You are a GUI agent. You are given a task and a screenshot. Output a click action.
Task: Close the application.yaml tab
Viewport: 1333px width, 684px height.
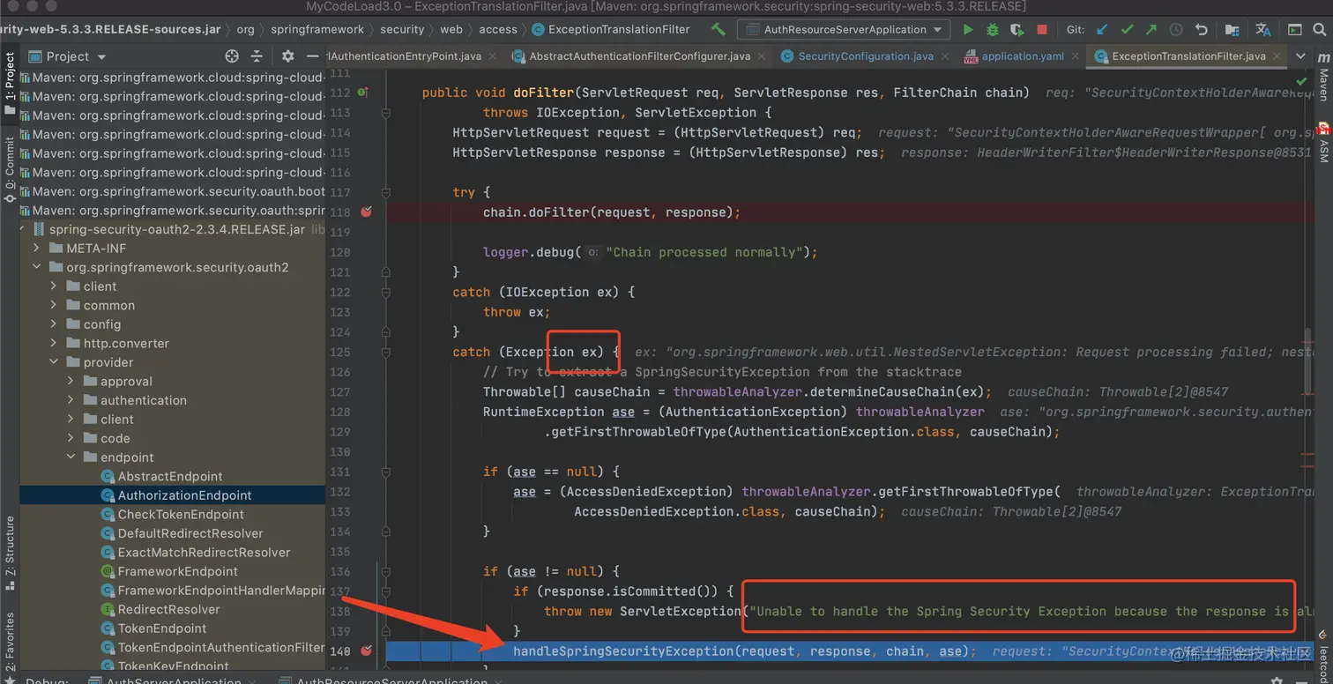1076,56
